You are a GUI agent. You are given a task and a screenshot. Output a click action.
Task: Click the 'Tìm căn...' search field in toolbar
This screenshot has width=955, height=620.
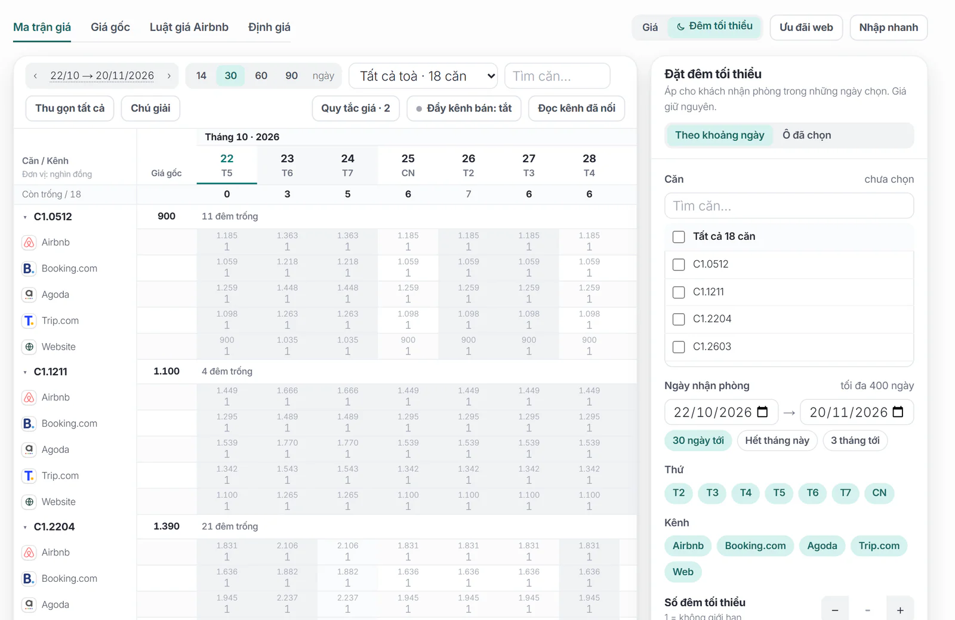557,76
